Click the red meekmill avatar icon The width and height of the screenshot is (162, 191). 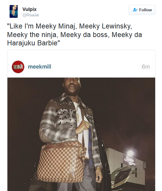18,67
